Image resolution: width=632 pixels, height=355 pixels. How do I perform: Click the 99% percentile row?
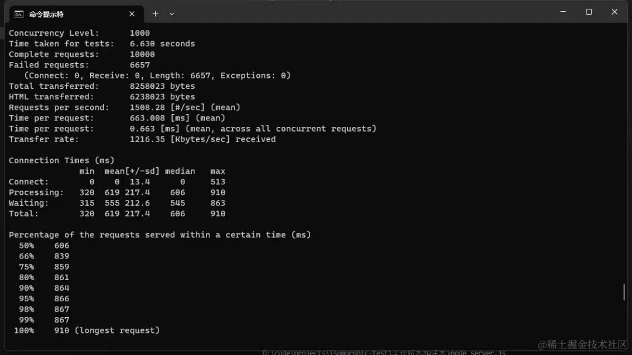coord(44,320)
